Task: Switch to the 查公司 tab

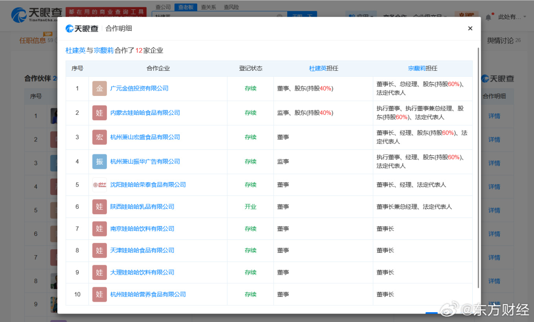Action: pyautogui.click(x=163, y=7)
